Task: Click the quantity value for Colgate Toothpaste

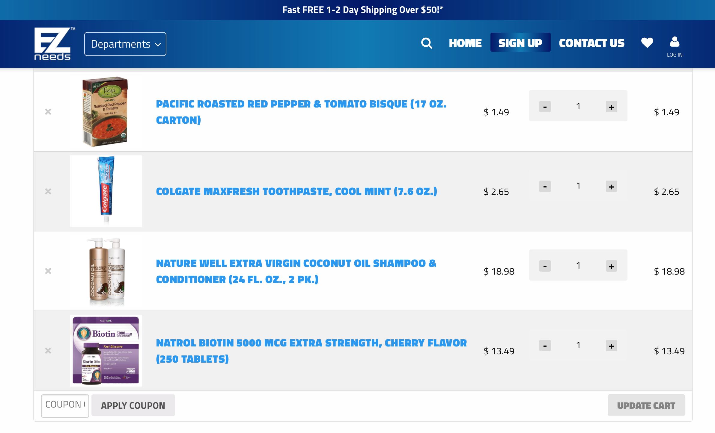Action: point(578,186)
